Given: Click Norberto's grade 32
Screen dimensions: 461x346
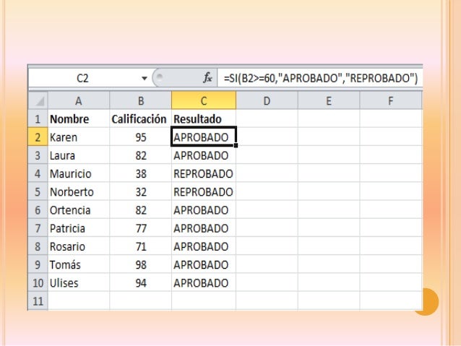Looking at the screenshot, I should pyautogui.click(x=140, y=191).
